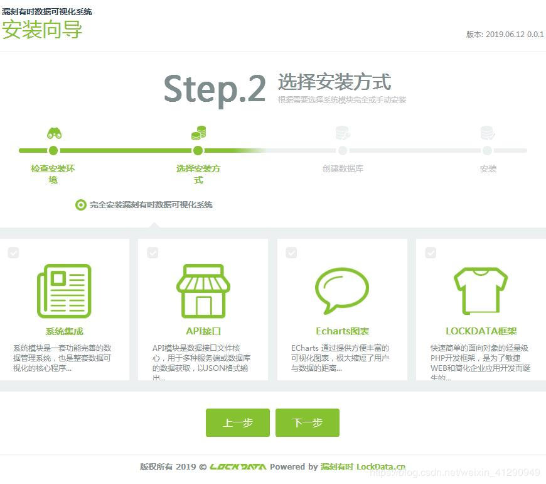Enable the Echarts图表 module checkbox

click(291, 252)
